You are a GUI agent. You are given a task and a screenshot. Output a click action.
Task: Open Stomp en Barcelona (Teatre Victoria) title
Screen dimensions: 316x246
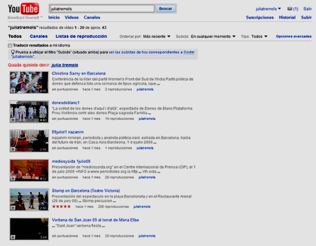[86, 191]
